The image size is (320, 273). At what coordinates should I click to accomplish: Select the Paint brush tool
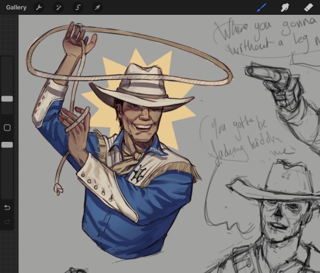(x=261, y=8)
